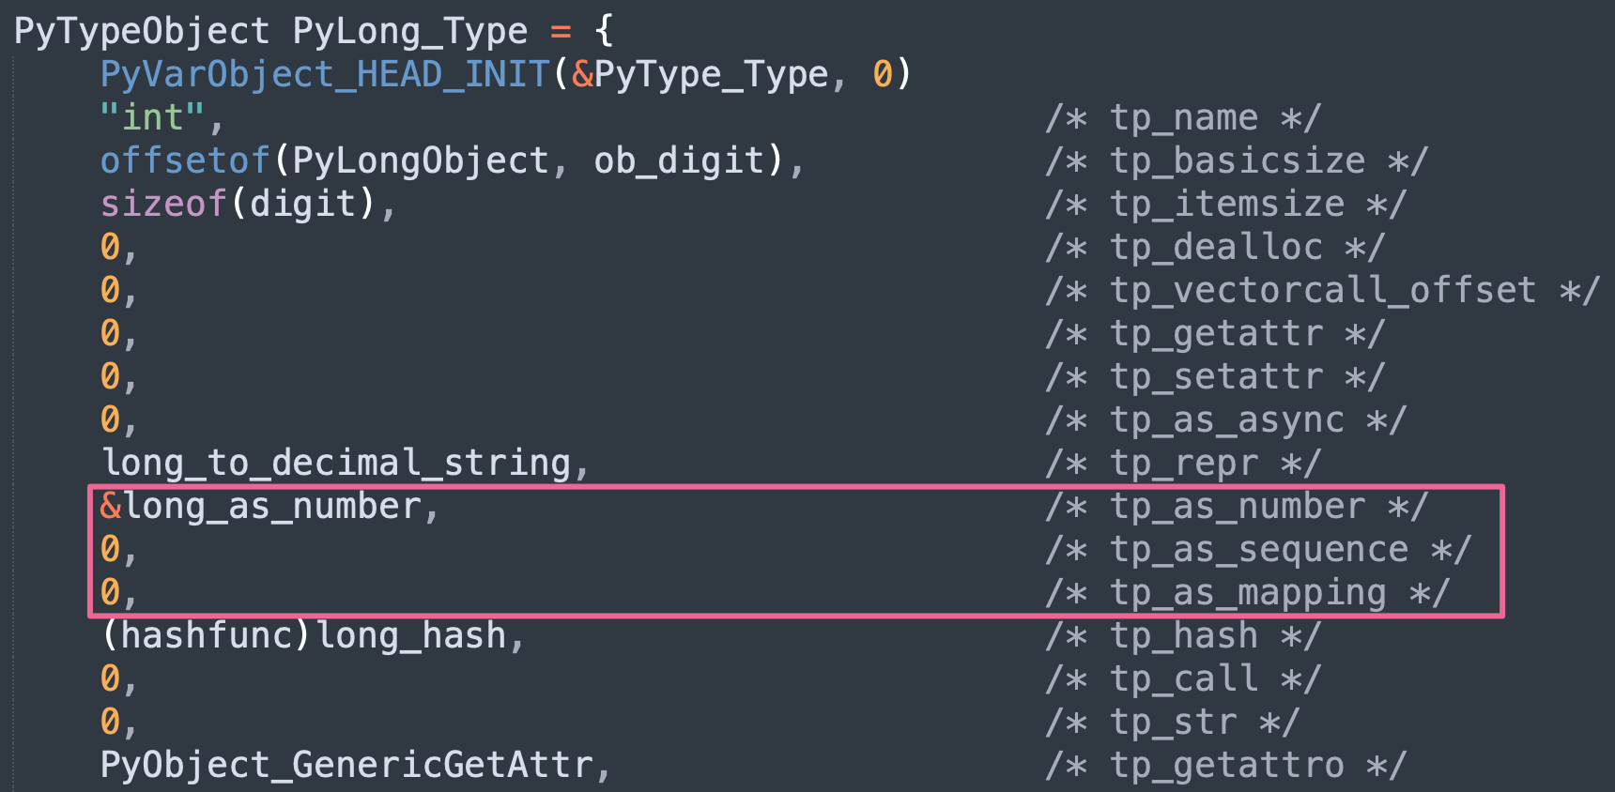Click sizeof(digit) expression
Viewport: 1615px width, 792px height.
coord(239,204)
